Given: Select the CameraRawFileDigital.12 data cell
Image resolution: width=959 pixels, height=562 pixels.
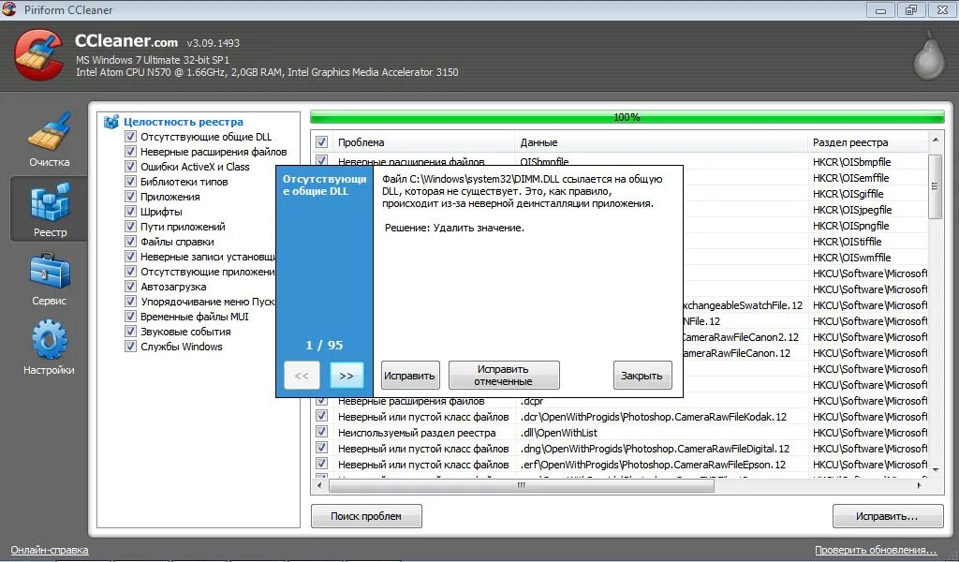Looking at the screenshot, I should click(x=655, y=449).
